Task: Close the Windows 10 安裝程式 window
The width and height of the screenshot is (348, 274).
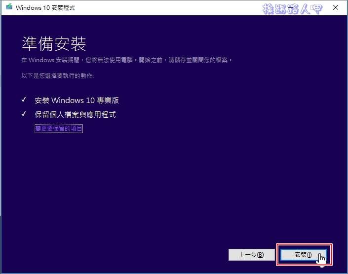Action: pos(336,7)
